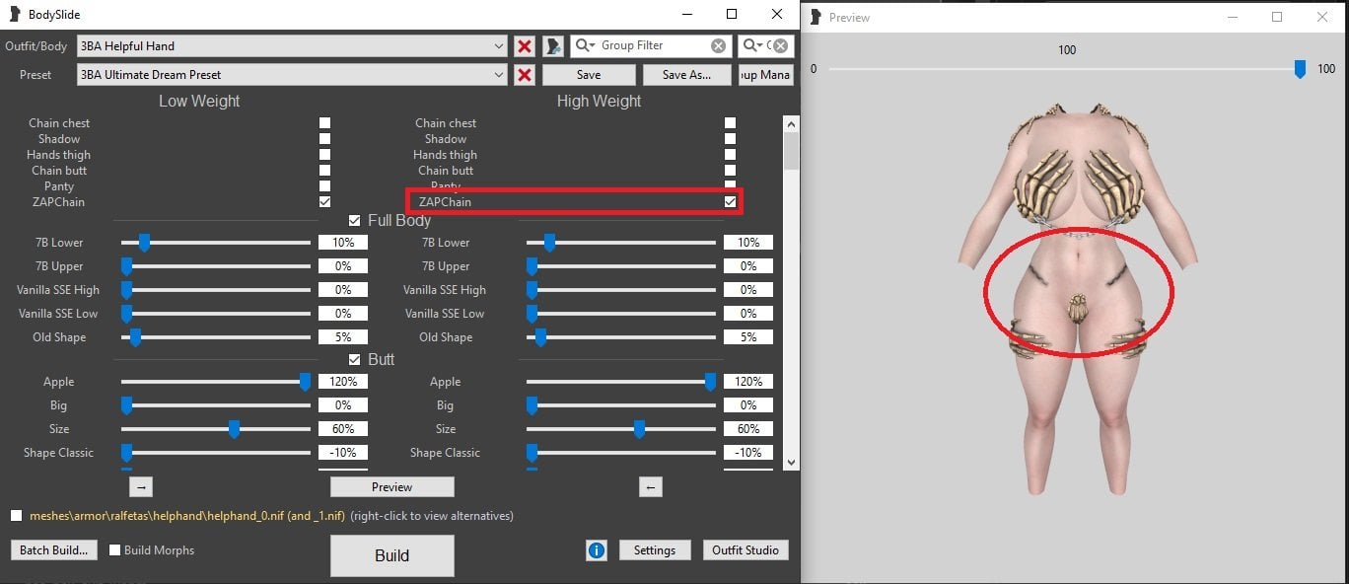Click the Low Weight Old Shape 5% value field
Image resolution: width=1349 pixels, height=584 pixels.
(x=343, y=337)
